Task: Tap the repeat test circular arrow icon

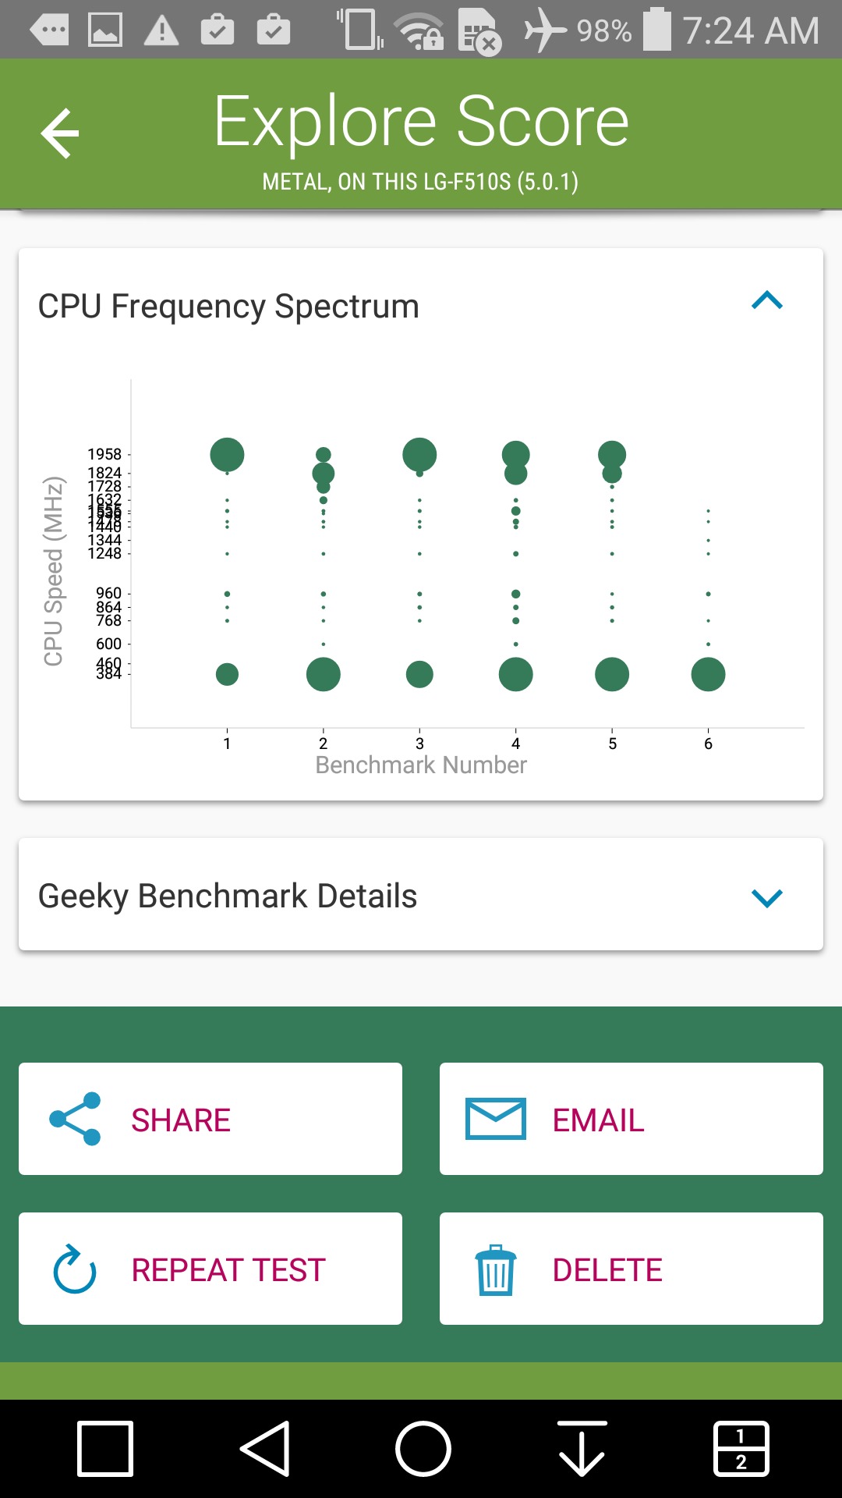Action: [75, 1269]
